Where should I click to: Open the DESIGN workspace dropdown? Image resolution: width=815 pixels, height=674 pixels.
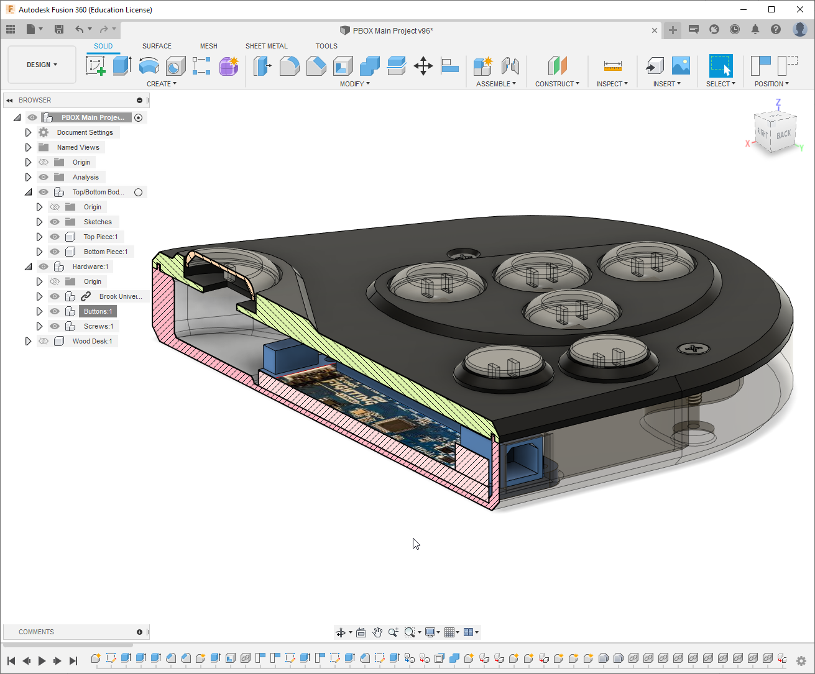click(41, 64)
